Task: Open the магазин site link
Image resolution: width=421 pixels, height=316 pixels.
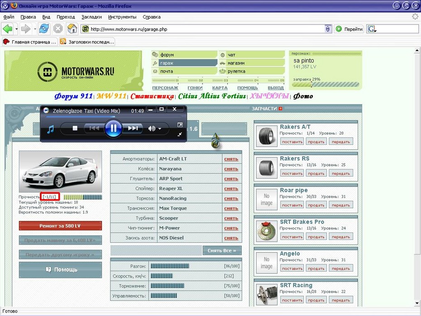Action: coord(252,63)
